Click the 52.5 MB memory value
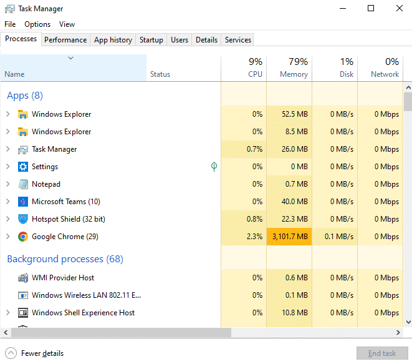 [295, 114]
